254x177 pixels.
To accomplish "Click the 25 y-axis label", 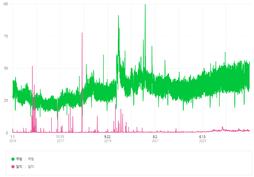I will (x=6, y=101).
